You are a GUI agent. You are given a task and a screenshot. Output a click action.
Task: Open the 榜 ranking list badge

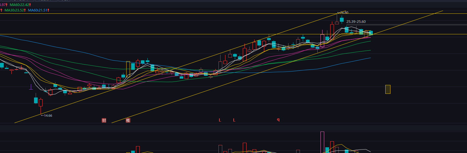tap(128, 120)
